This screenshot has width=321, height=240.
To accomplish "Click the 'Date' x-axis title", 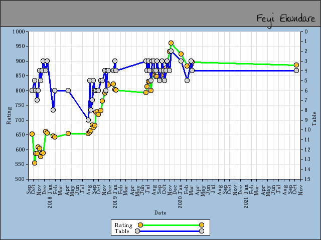I will coord(160,212).
